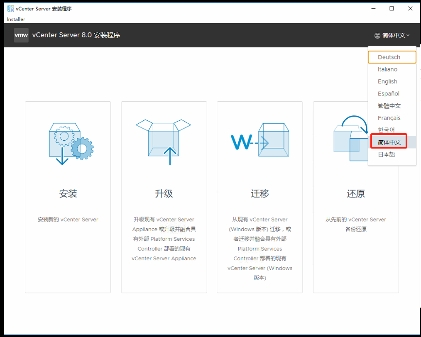
Task: Select Deutsch from language list
Action: (392, 57)
